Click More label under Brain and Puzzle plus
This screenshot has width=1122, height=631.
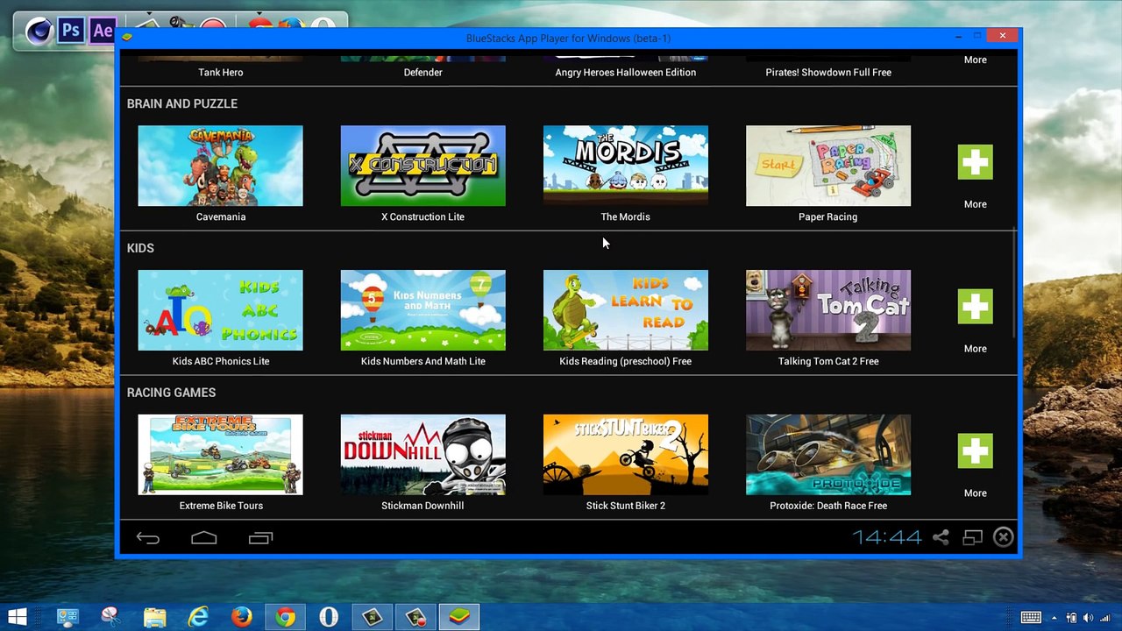976,204
